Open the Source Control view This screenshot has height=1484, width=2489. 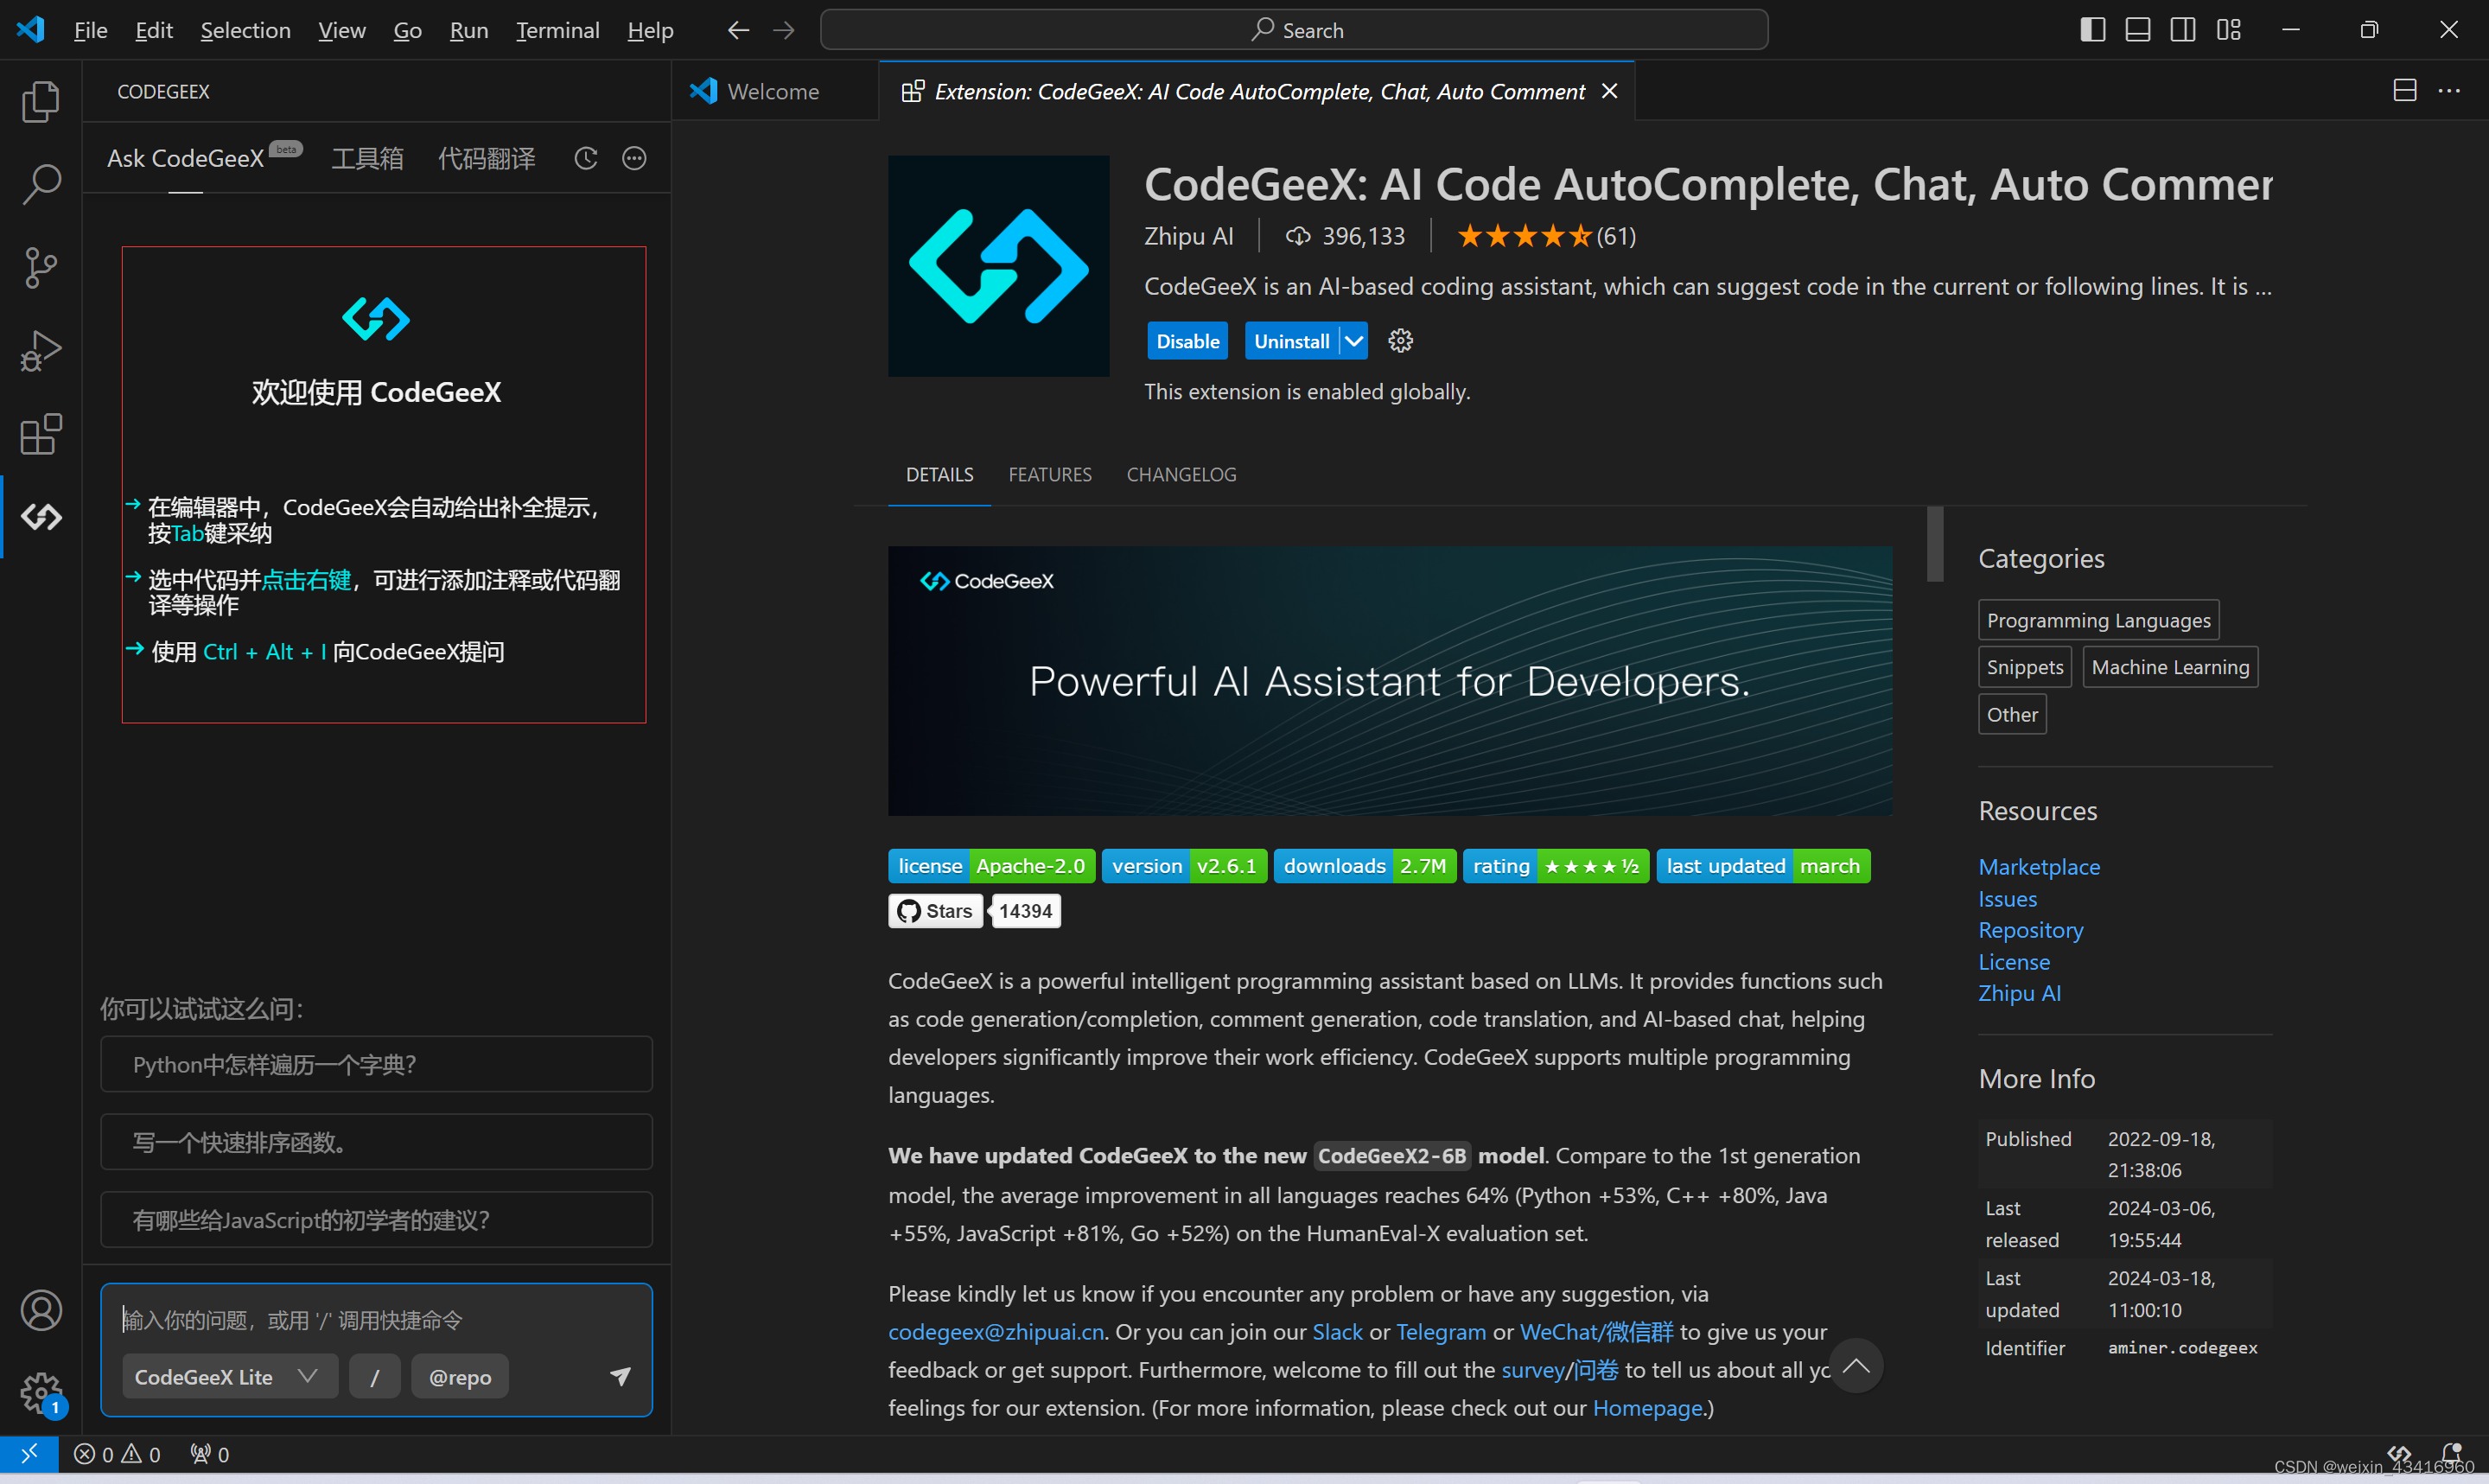coord(41,268)
